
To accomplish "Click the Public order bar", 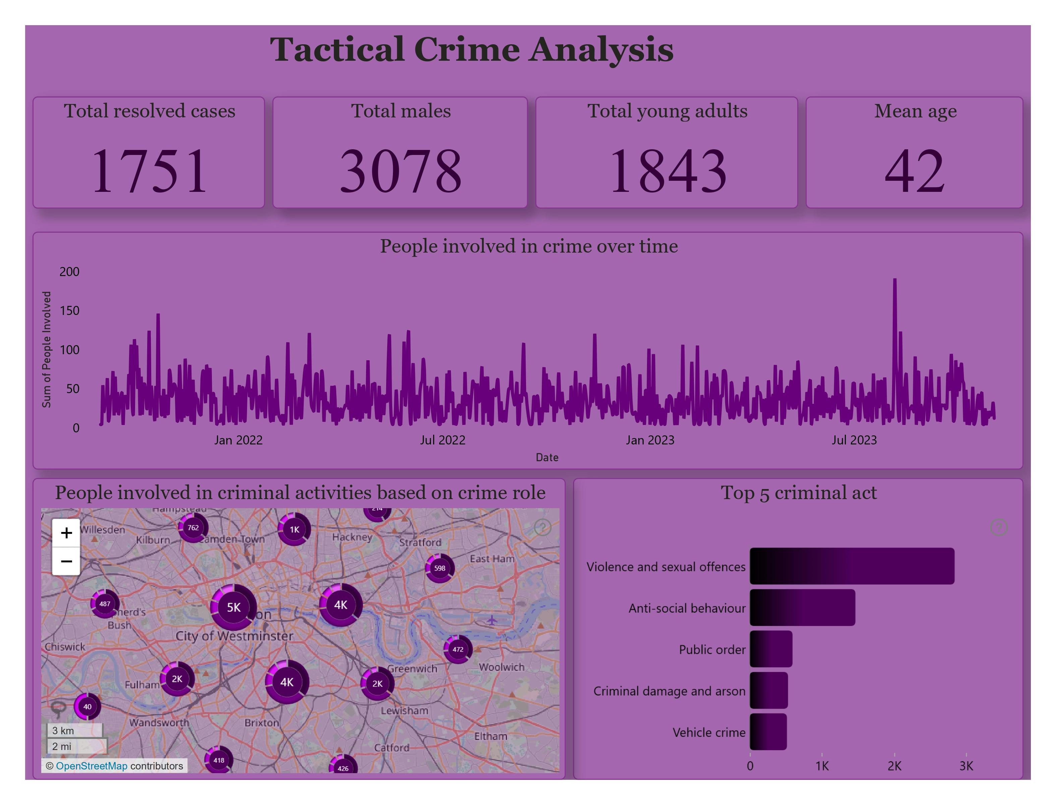I will 771,649.
